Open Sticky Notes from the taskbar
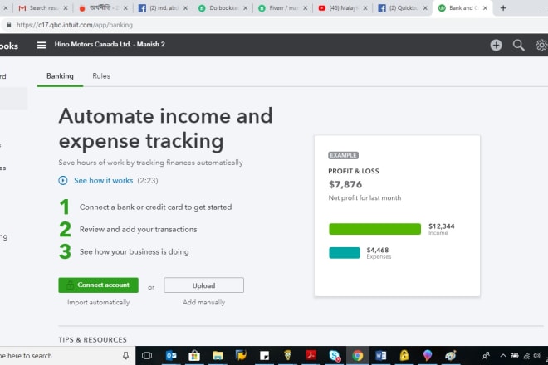548x365 pixels. point(265,356)
